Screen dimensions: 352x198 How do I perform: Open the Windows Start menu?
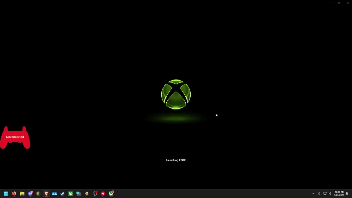coord(6,194)
